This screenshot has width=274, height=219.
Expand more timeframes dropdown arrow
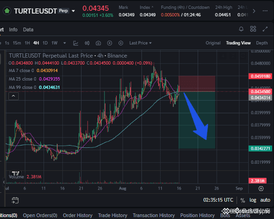(x=65, y=43)
